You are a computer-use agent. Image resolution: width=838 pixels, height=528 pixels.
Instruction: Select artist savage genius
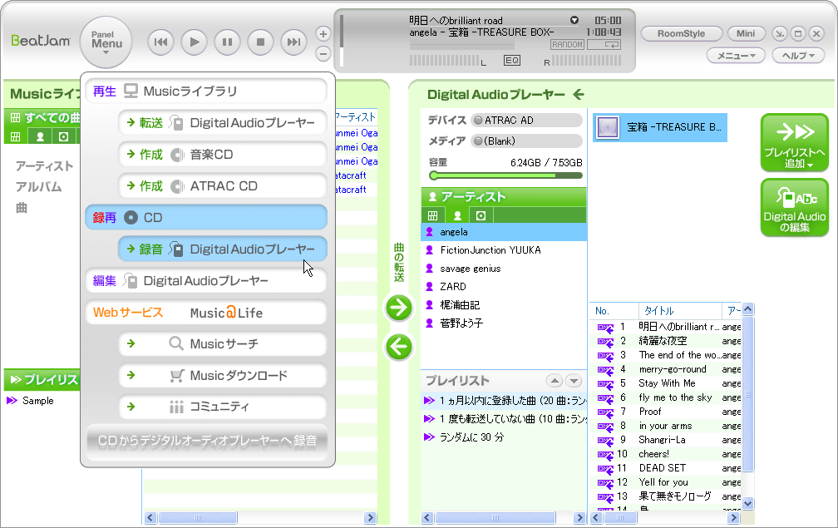point(504,269)
